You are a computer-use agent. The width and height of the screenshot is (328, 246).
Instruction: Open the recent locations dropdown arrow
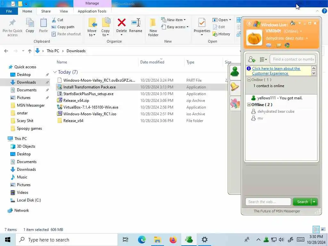click(x=23, y=51)
